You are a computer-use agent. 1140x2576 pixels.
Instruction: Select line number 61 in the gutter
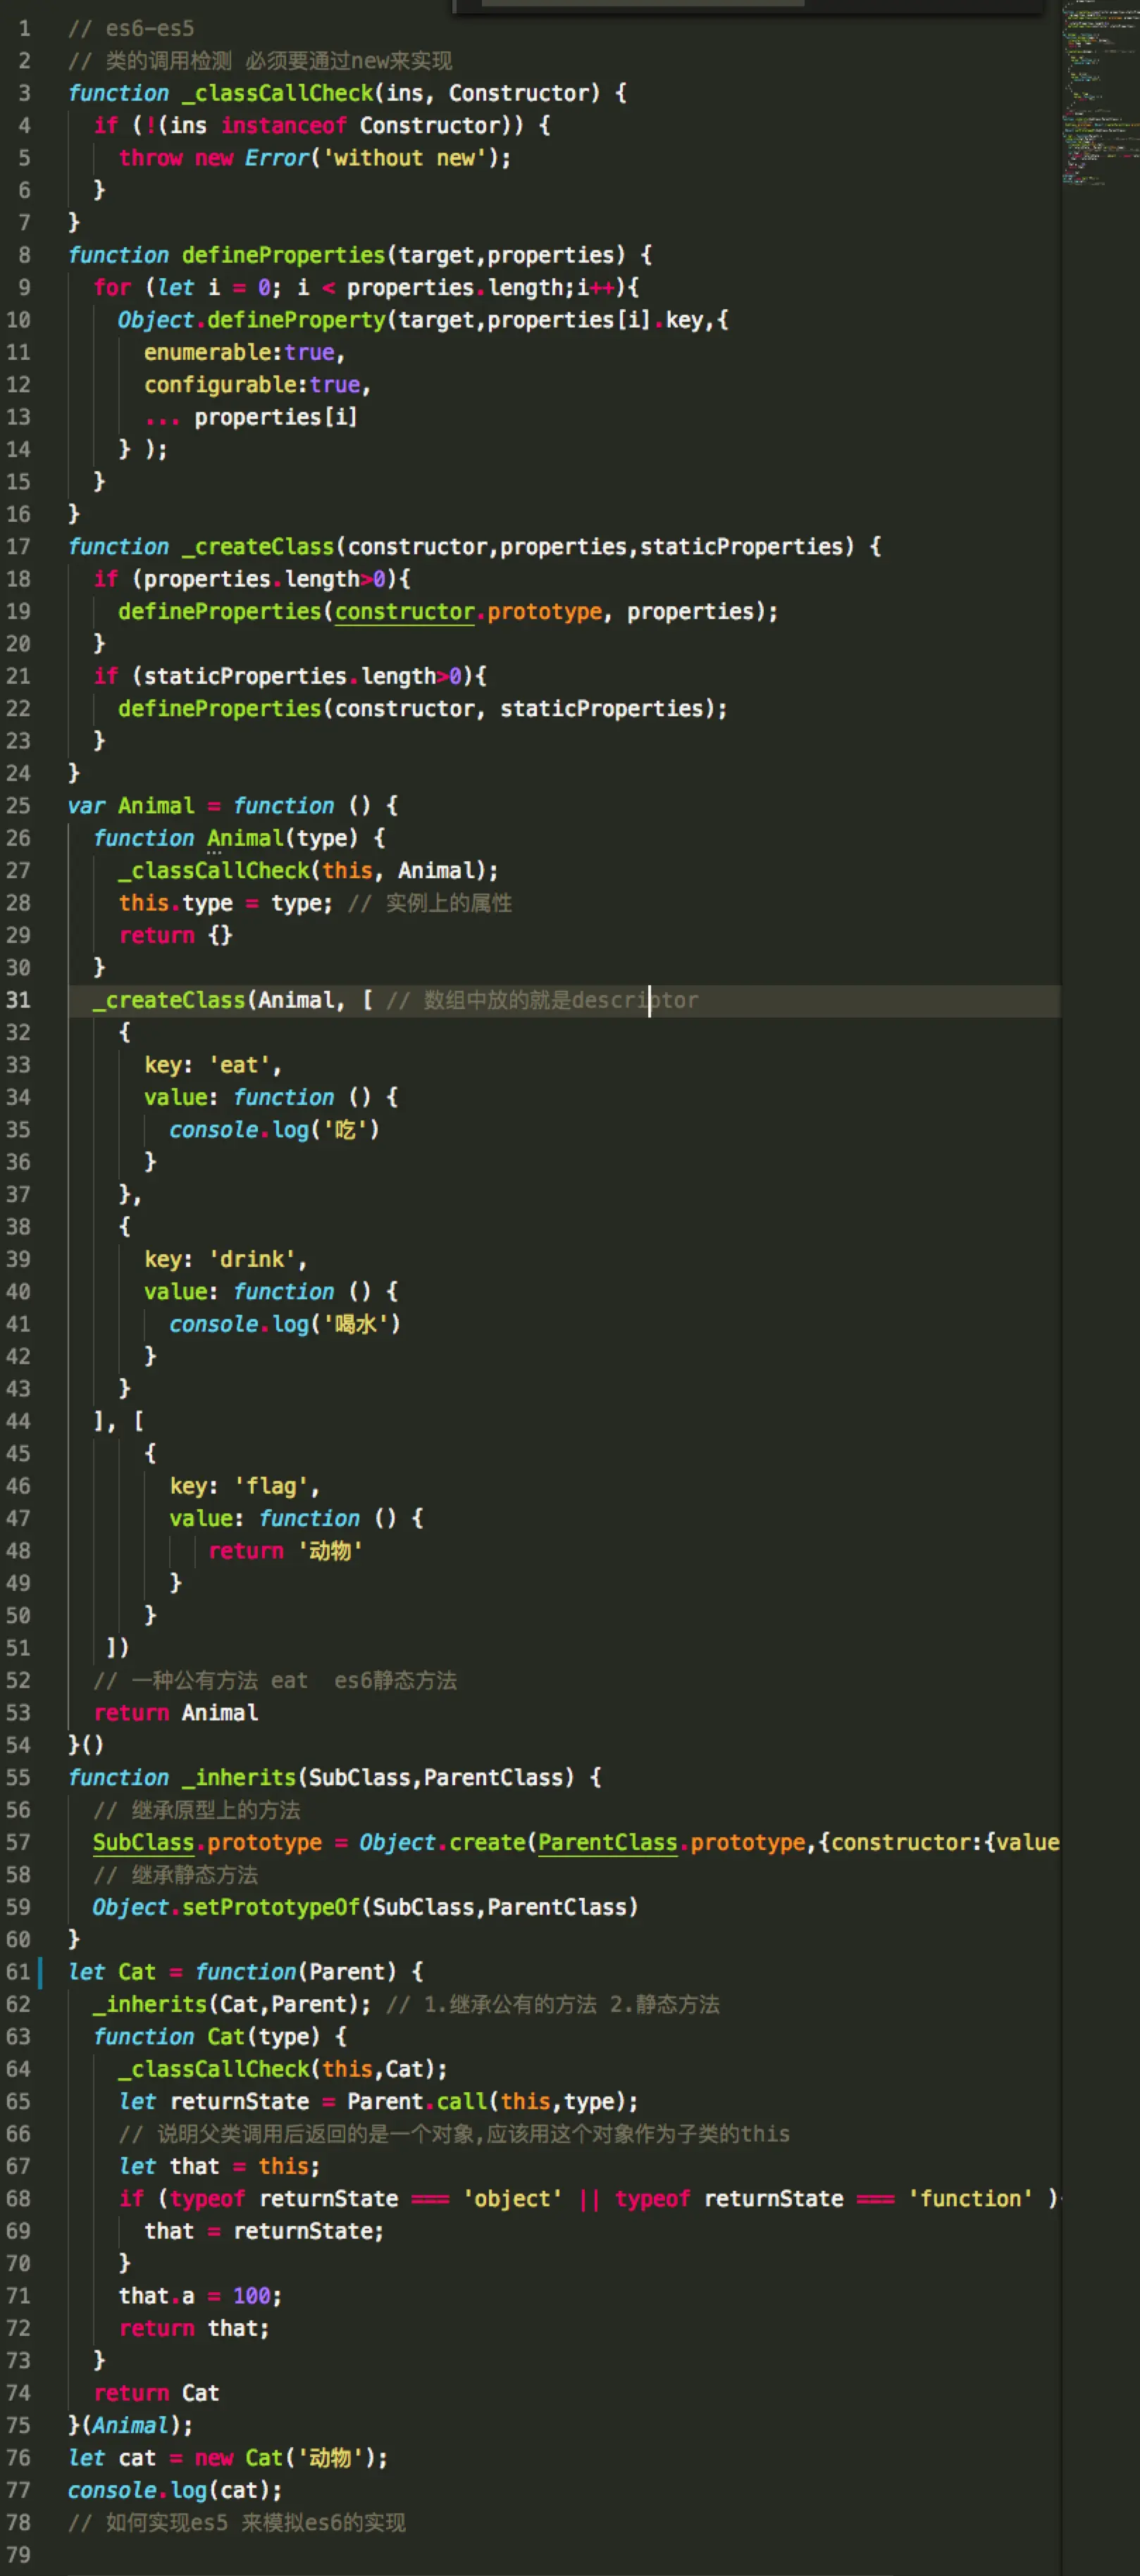click(18, 1972)
